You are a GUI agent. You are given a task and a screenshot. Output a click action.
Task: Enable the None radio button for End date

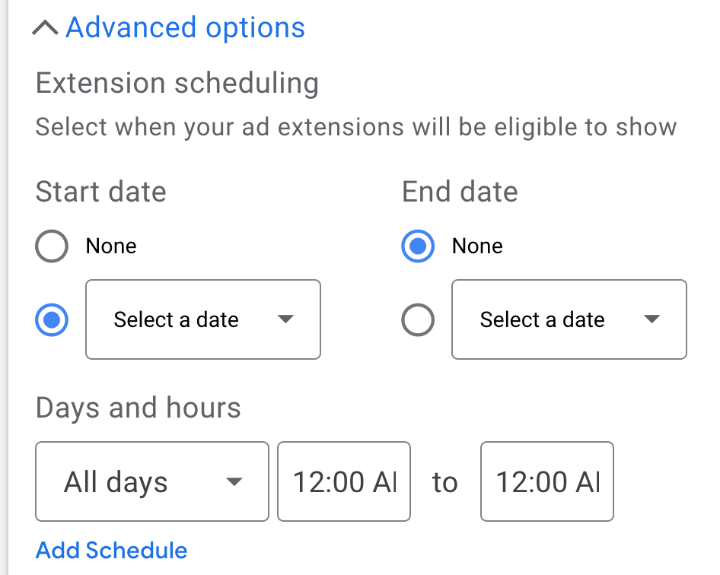(417, 246)
